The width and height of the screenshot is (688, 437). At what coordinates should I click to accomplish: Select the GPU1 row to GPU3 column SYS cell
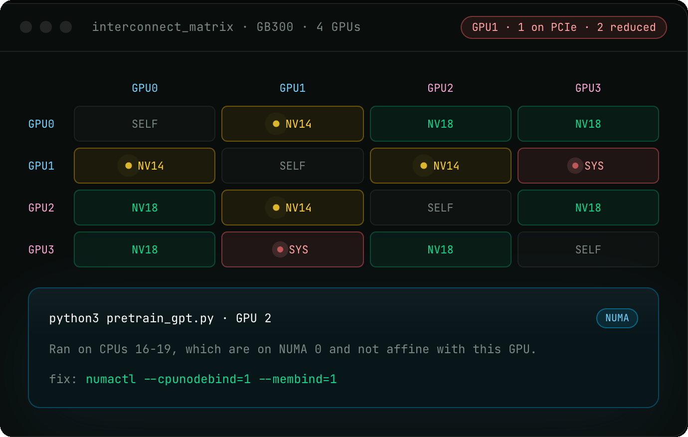[x=588, y=166]
